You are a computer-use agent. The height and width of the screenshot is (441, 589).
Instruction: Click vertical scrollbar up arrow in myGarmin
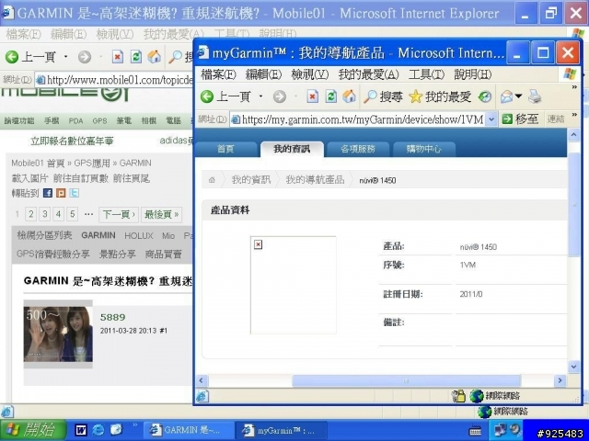coord(573,135)
